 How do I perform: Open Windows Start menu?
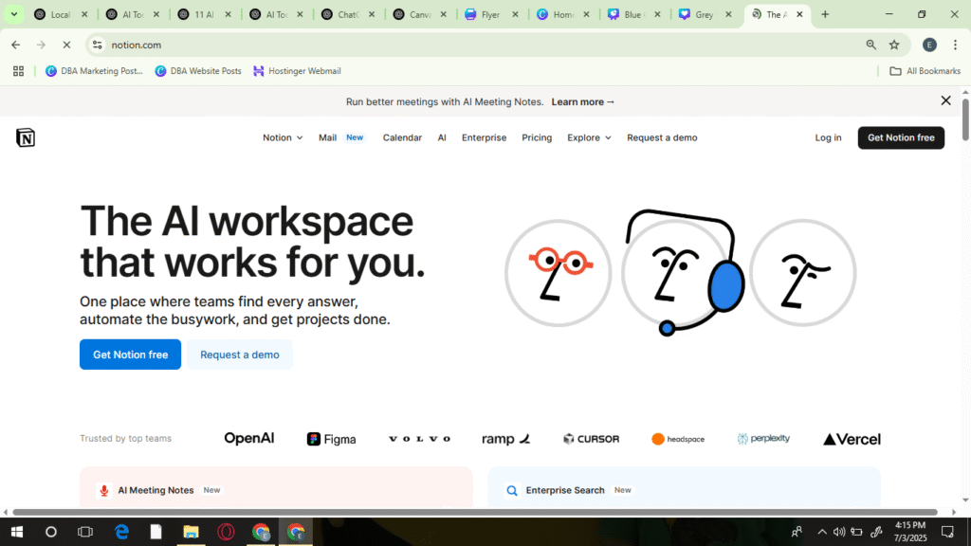pyautogui.click(x=17, y=532)
